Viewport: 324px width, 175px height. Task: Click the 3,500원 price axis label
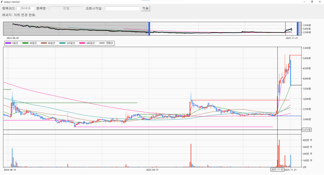point(307,89)
